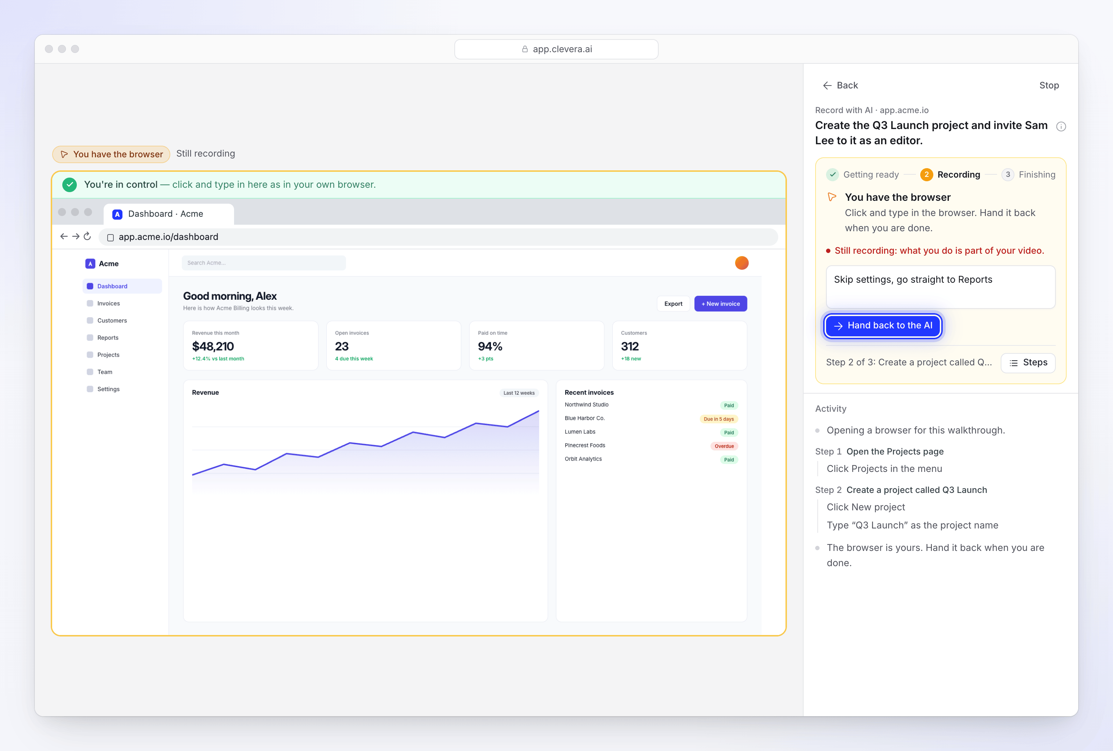The image size is (1113, 751).
Task: Click the Open invoices card
Action: [x=393, y=345]
